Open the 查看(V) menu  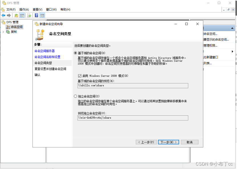click(37, 9)
